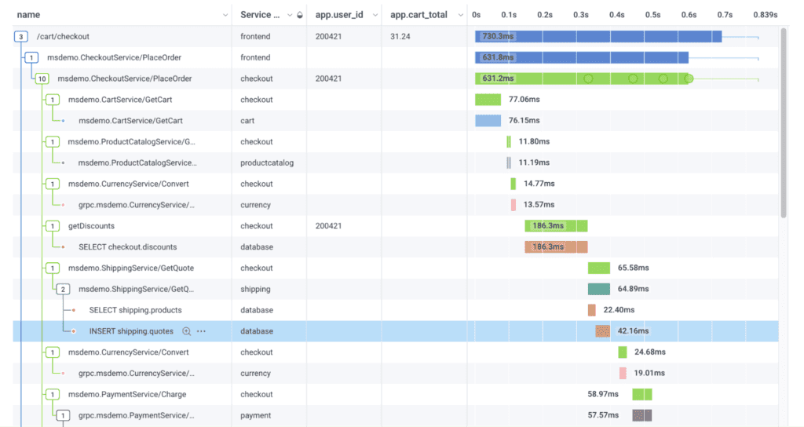
Task: Click the leaf dot beside SELECT shipping.products
Action: point(73,310)
